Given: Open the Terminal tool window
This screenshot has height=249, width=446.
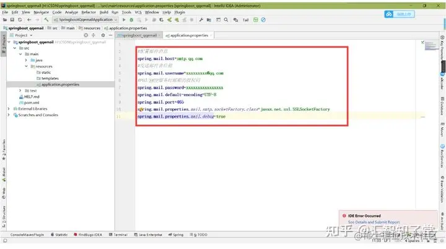Looking at the screenshot, I should pos(118,235).
